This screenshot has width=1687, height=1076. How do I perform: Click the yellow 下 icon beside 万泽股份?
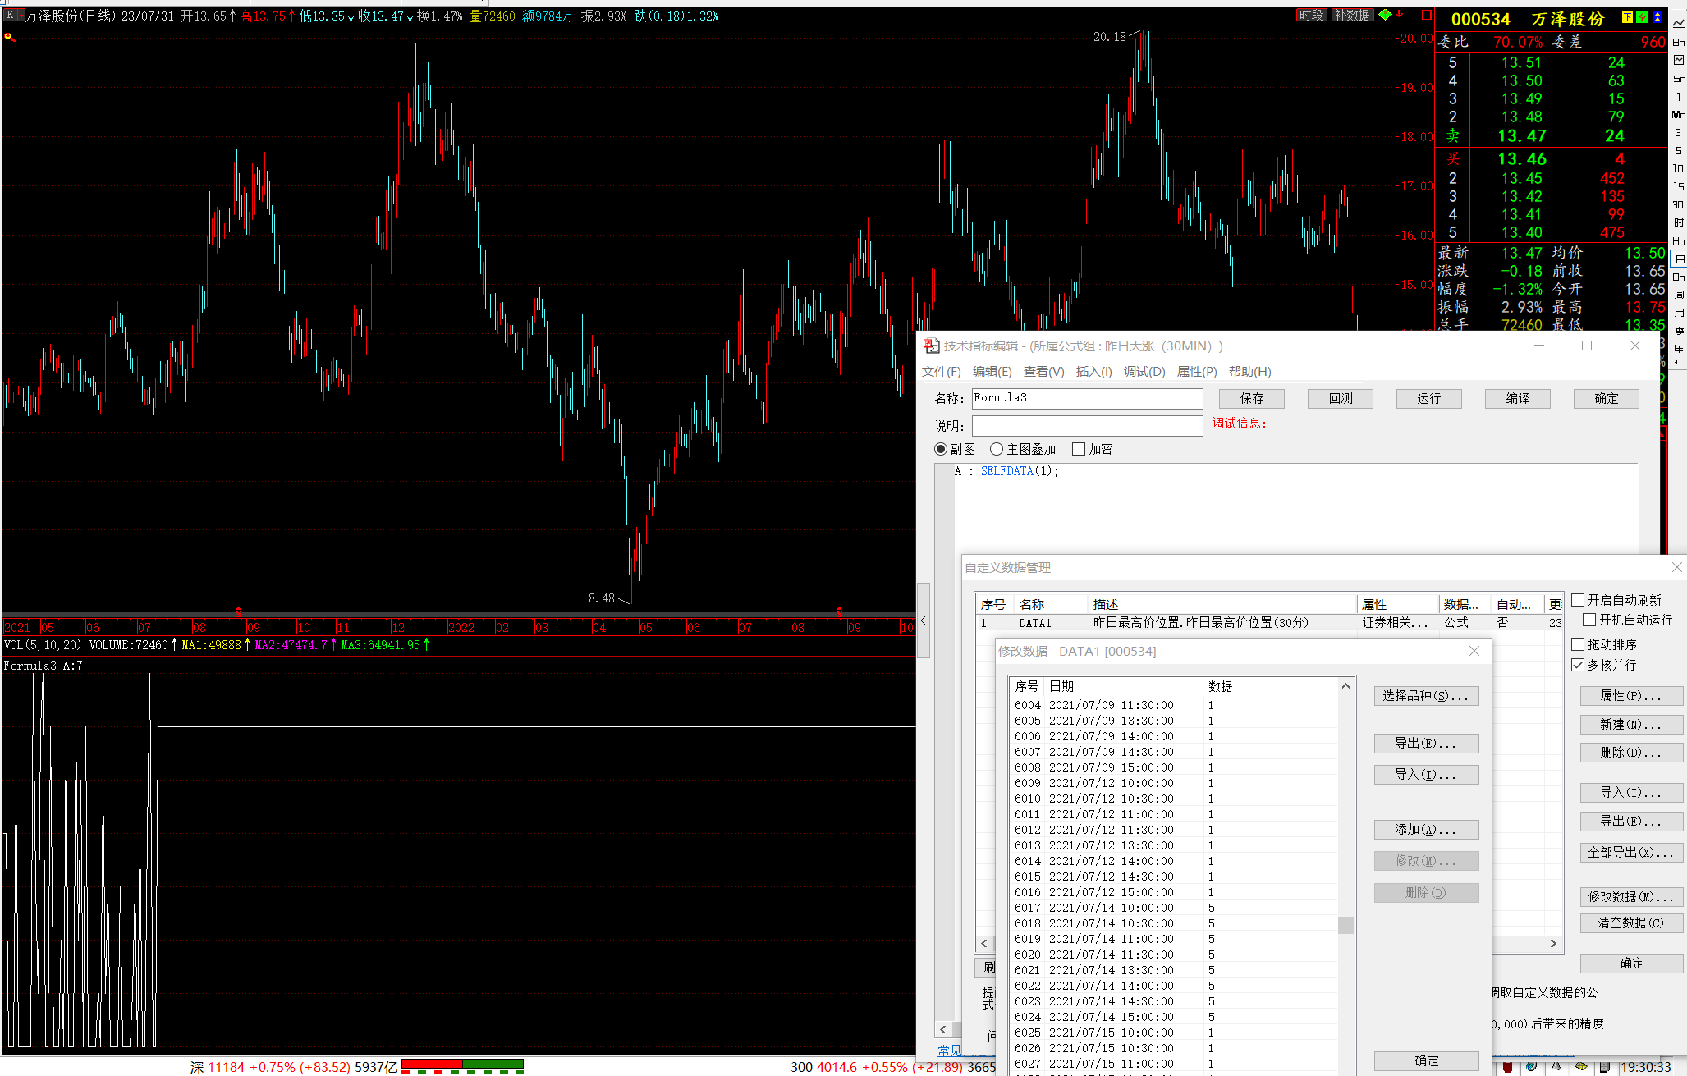(1627, 17)
